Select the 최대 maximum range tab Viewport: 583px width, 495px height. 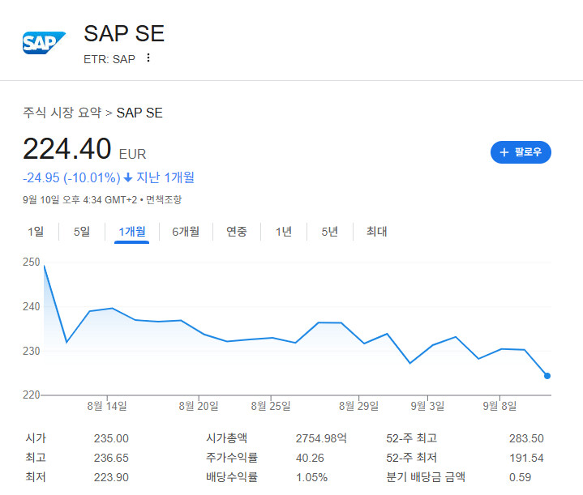point(376,232)
